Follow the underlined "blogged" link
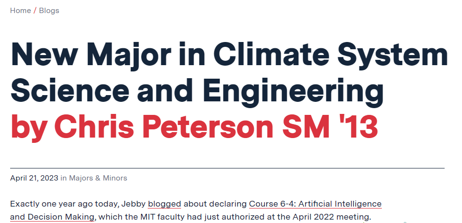 click(x=164, y=204)
